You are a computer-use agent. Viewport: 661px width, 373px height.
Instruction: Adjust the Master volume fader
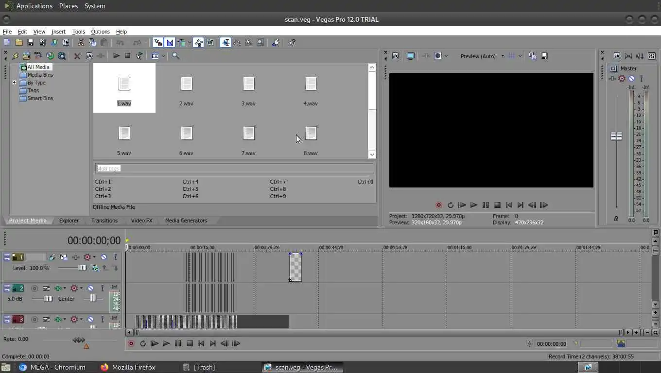616,136
